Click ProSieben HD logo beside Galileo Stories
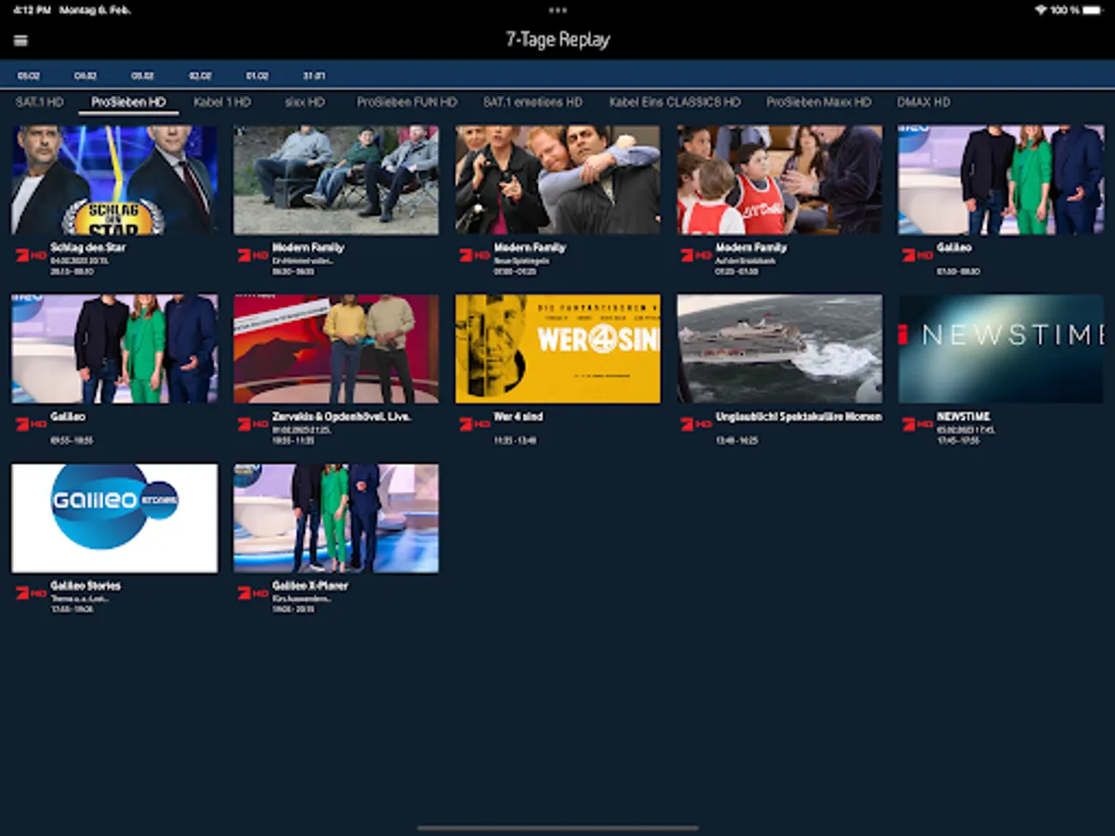Image resolution: width=1115 pixels, height=836 pixels. coord(31,593)
